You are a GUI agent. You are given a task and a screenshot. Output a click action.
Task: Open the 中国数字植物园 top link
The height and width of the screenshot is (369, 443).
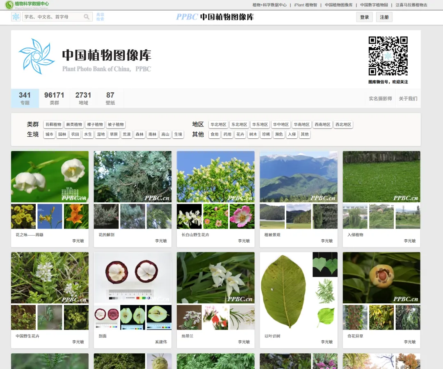374,5
